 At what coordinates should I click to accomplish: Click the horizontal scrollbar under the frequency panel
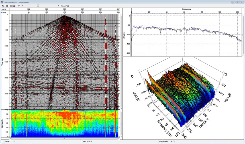tap(64, 138)
